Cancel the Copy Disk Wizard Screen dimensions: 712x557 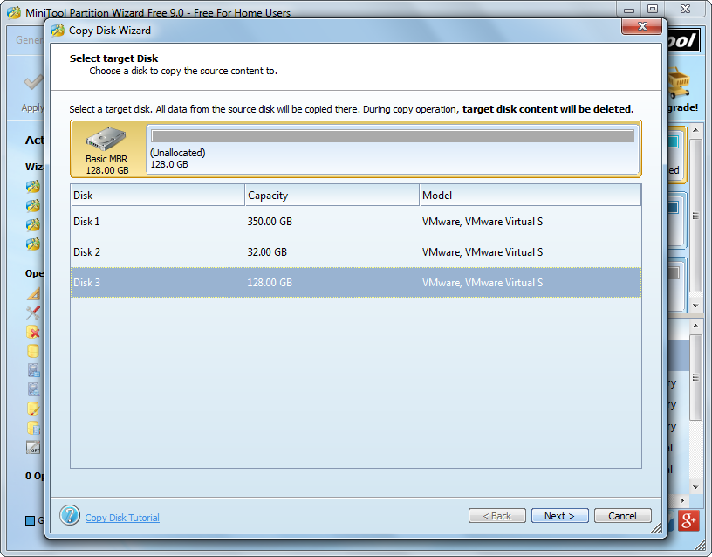(622, 516)
